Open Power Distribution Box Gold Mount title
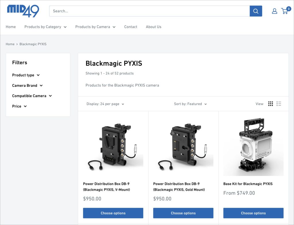This screenshot has width=294, height=225. [x=179, y=187]
